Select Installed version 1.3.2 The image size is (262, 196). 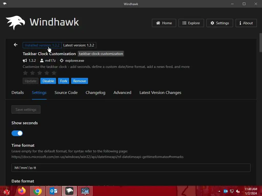tap(42, 45)
